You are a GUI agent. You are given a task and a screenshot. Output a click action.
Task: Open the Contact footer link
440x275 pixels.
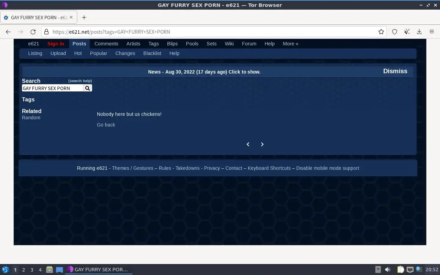pos(234,168)
